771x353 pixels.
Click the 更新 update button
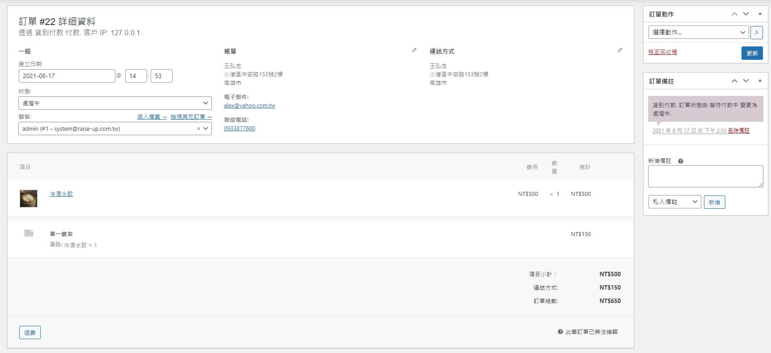pyautogui.click(x=752, y=53)
